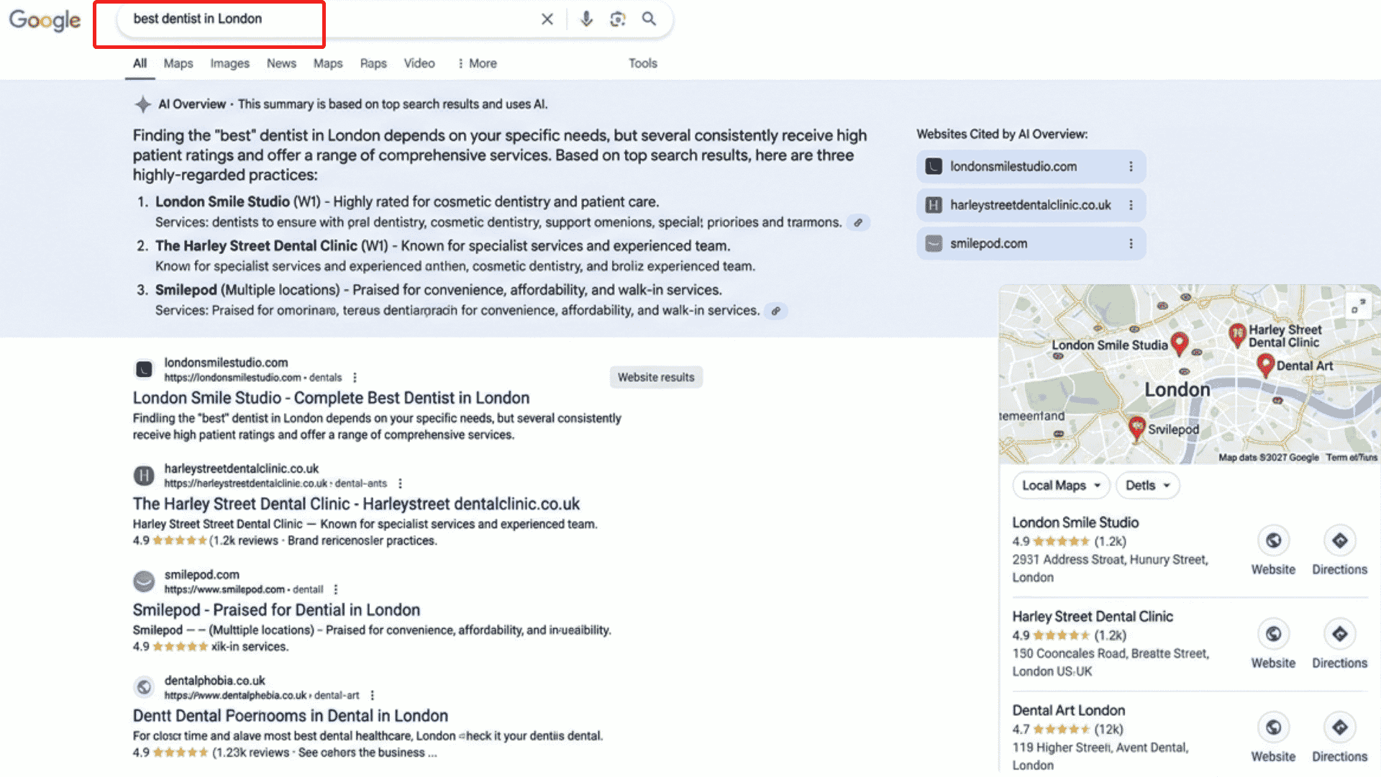The height and width of the screenshot is (777, 1381).
Task: Open more options for dentalphobia.co.uk result
Action: [372, 695]
